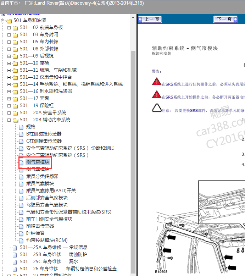This screenshot has height=276, width=245.
Task: Open the 前车门侧安全气囊模块 page
Action: tap(49, 219)
